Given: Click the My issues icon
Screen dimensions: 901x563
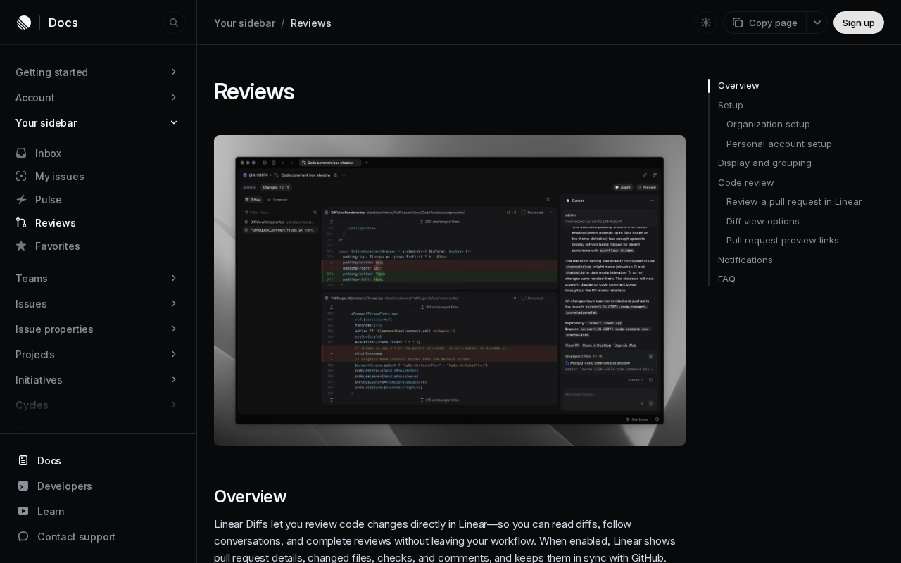Looking at the screenshot, I should coord(21,176).
